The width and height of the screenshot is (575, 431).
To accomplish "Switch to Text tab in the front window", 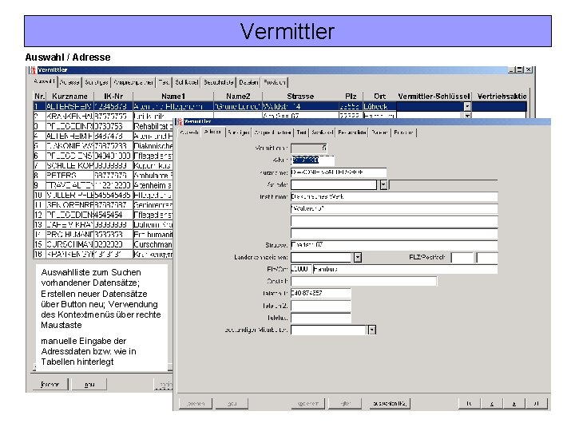I will coord(301,132).
